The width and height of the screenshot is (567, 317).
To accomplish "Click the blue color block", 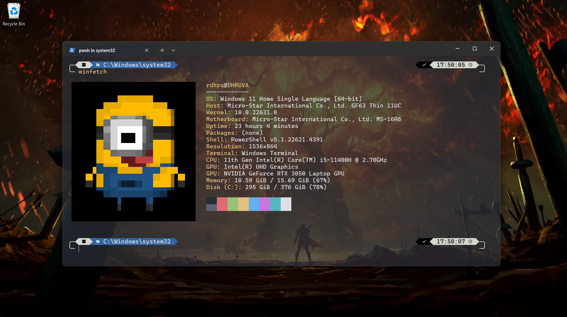I will tap(254, 204).
